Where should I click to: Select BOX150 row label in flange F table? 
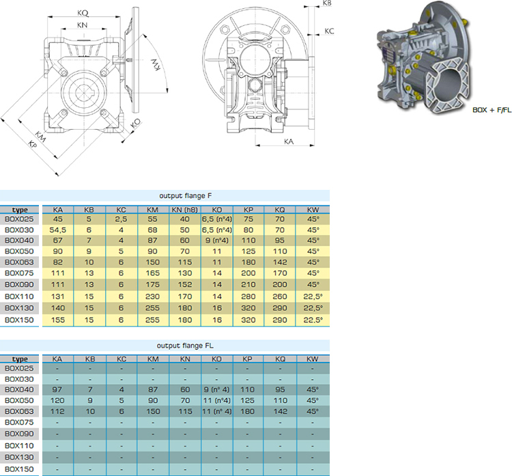20,321
